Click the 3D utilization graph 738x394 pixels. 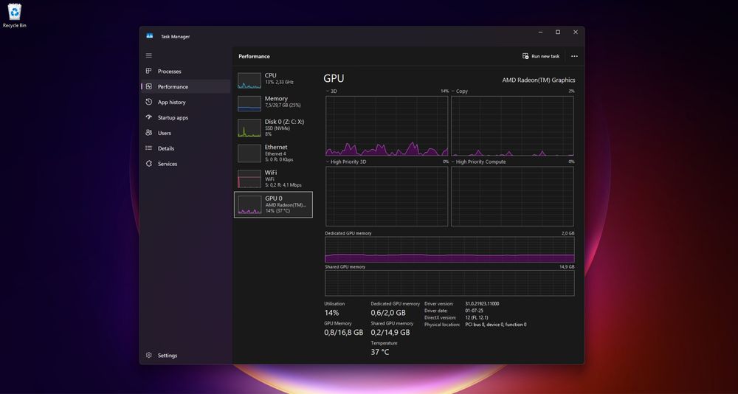pos(387,125)
